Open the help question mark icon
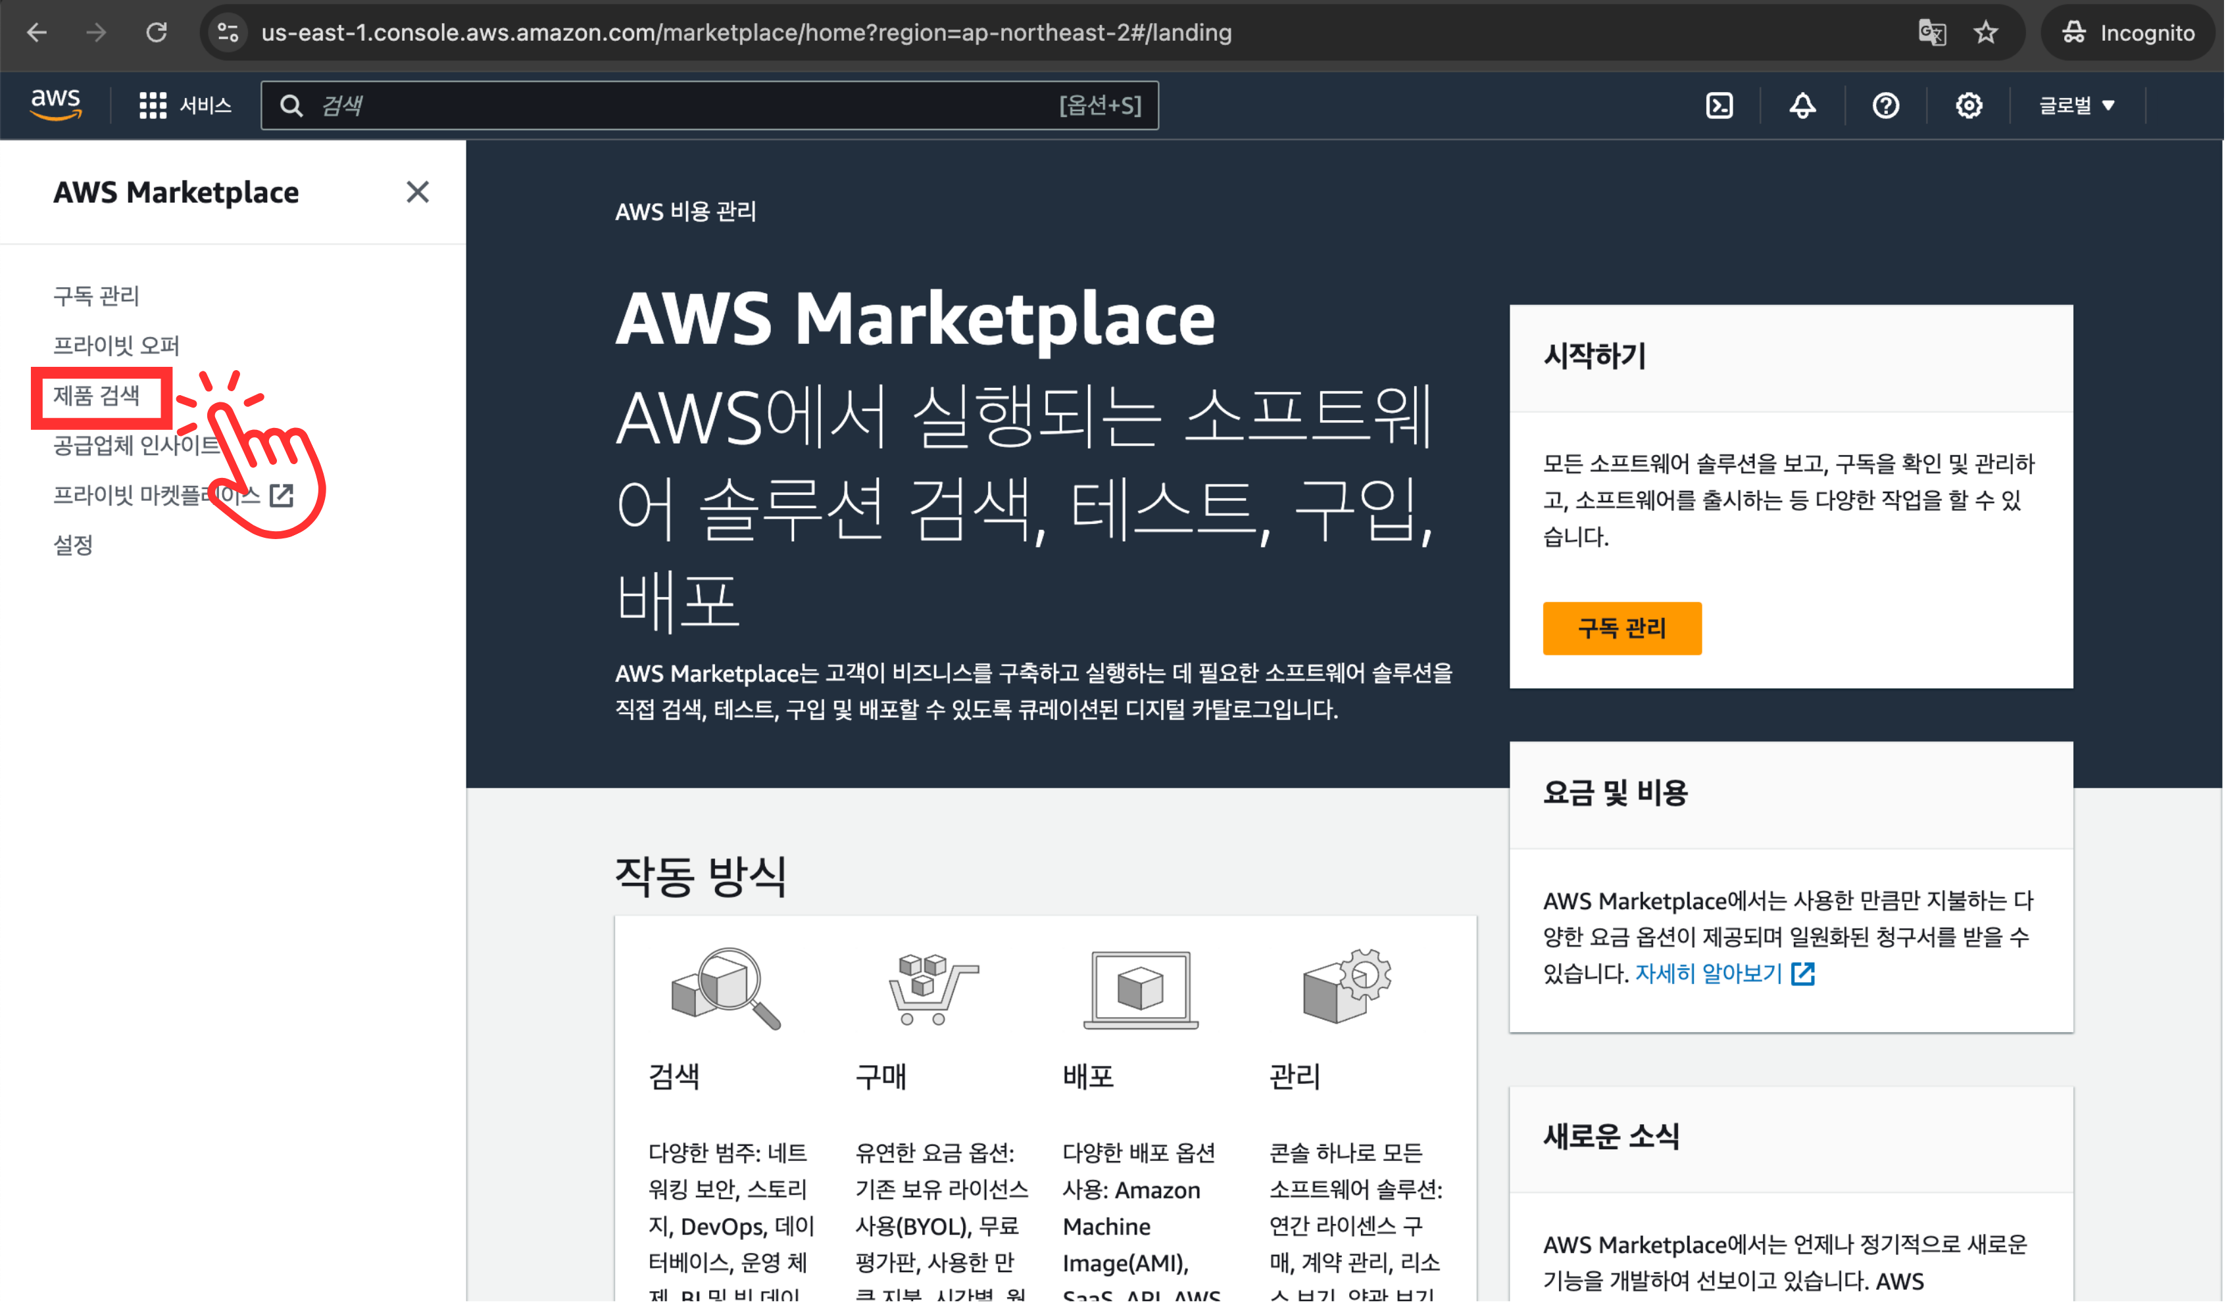 1885,106
